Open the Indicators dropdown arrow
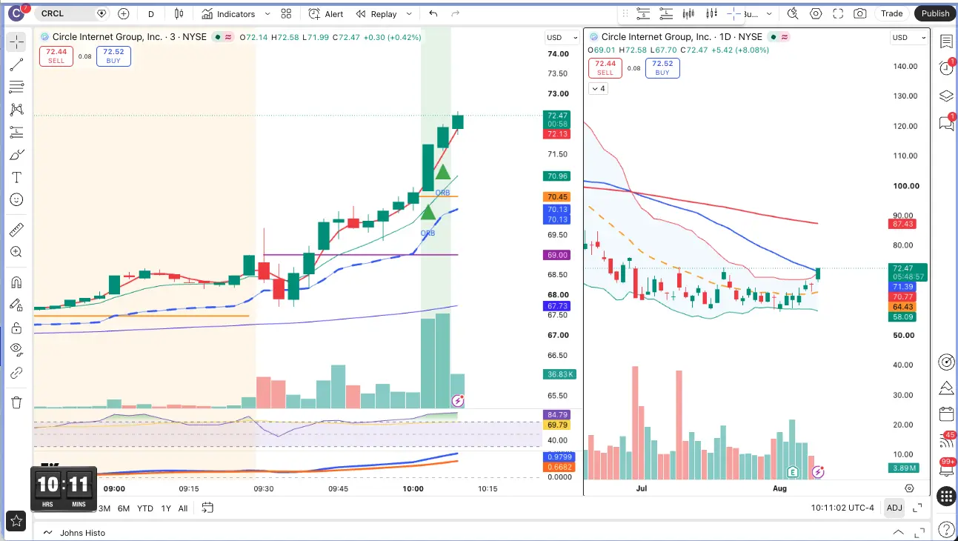Image resolution: width=958 pixels, height=541 pixels. tap(266, 13)
